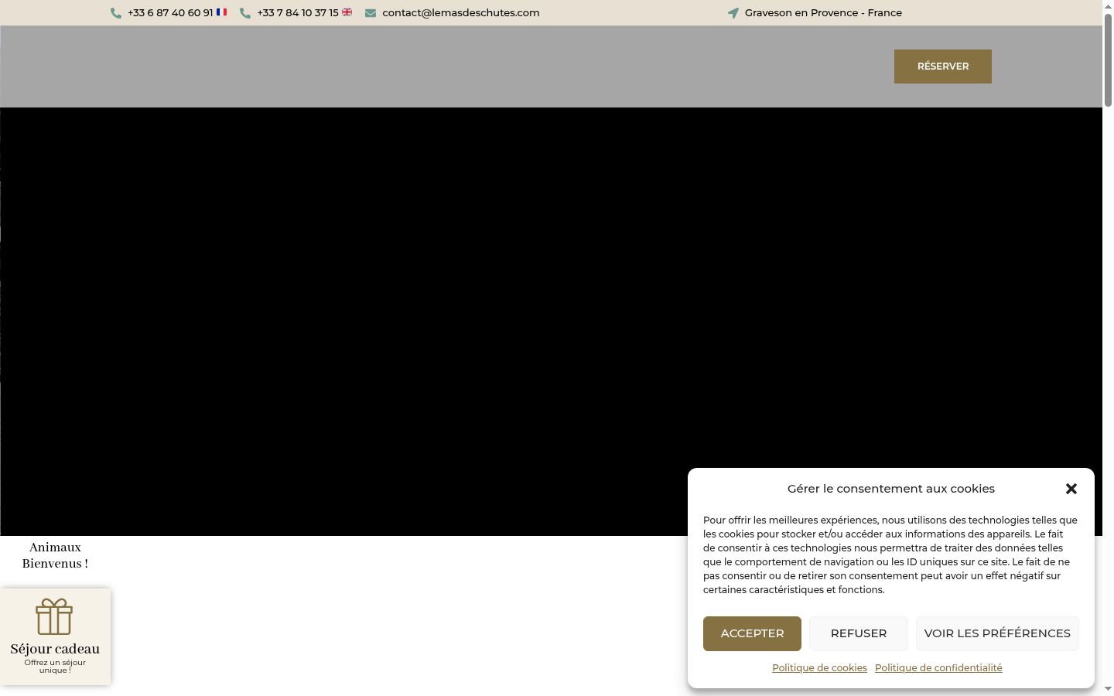Click the page's vertical scrollbar thumb

point(1108,60)
